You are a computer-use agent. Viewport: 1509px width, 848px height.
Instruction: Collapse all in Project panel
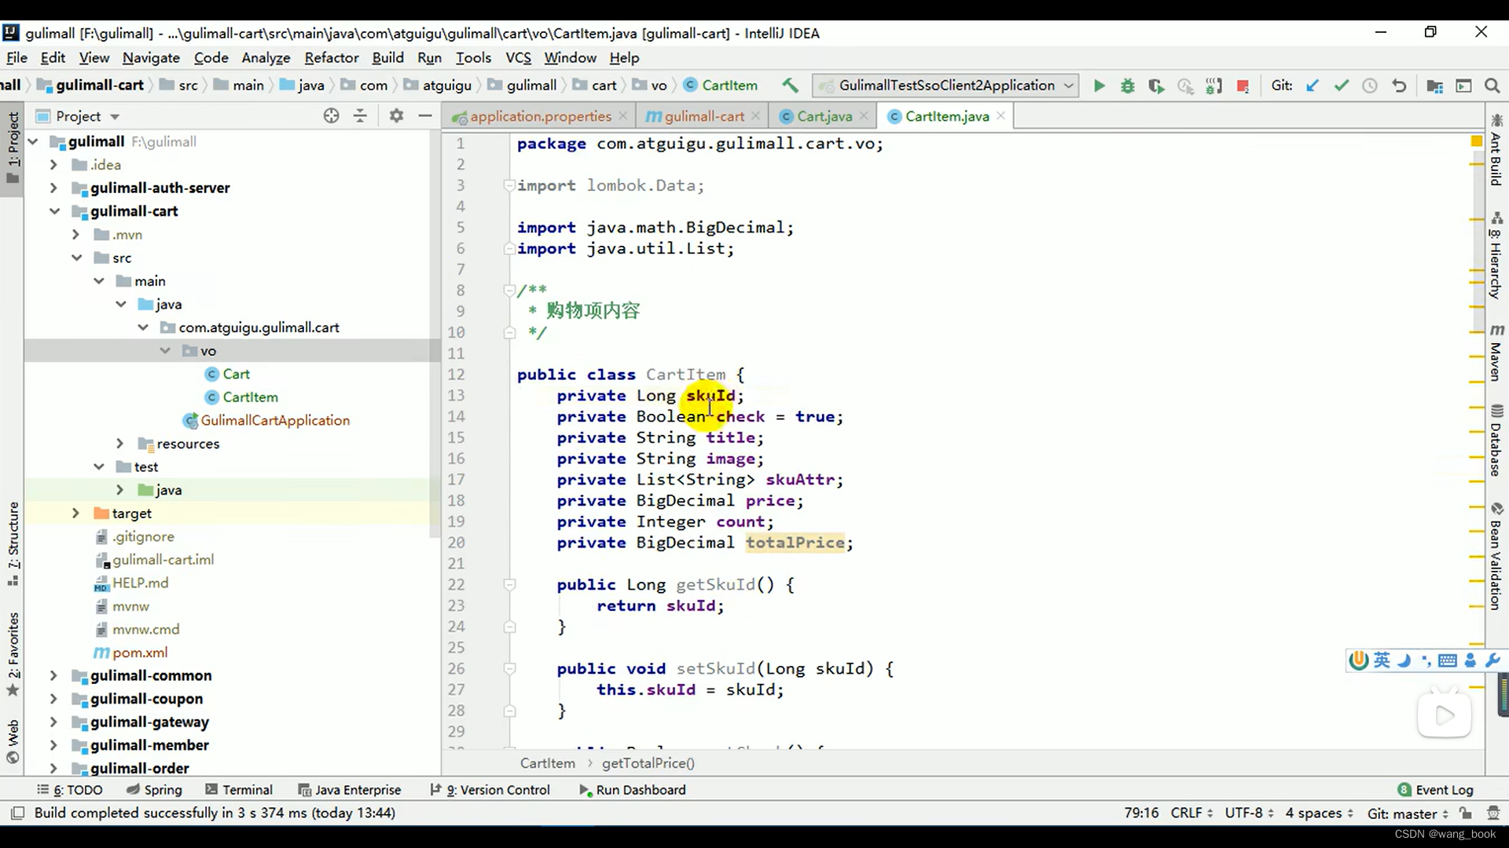360,116
